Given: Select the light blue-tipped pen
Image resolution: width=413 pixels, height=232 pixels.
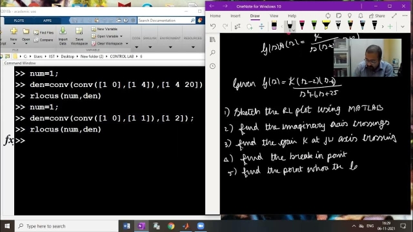Looking at the screenshot, I should coord(363,25).
